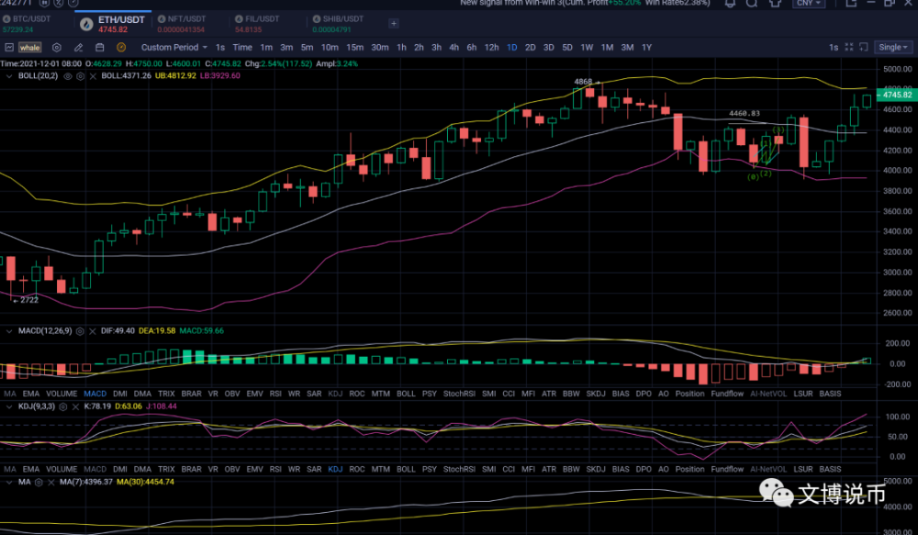Collapse the KDJ(9,3,3) panel
918x535 pixels.
(9, 407)
